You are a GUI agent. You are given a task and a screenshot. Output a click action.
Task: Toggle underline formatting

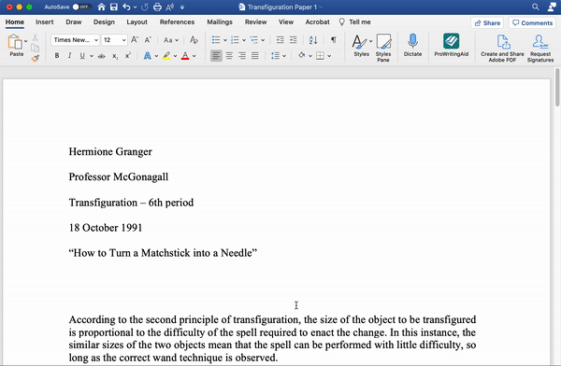(82, 55)
